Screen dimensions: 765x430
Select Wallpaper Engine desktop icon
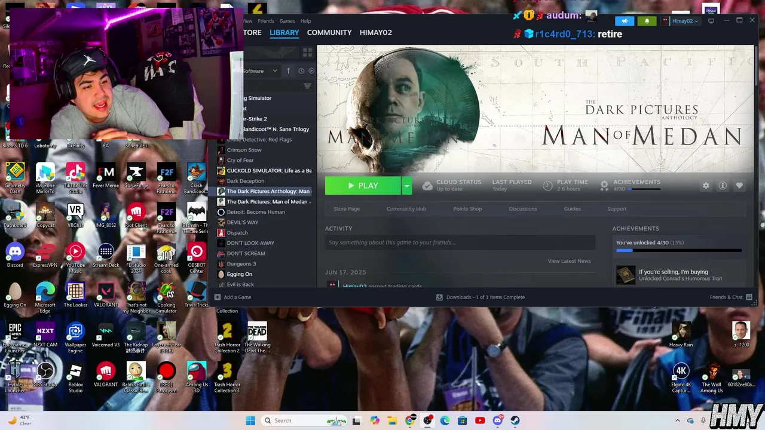point(75,337)
